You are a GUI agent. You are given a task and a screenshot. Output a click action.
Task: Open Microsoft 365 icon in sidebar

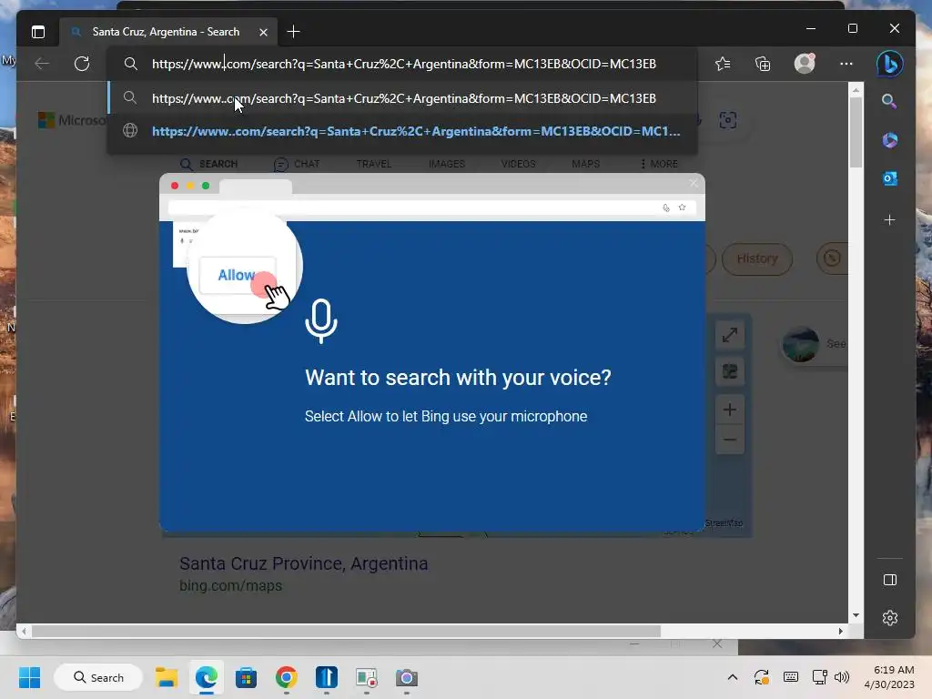pyautogui.click(x=890, y=140)
